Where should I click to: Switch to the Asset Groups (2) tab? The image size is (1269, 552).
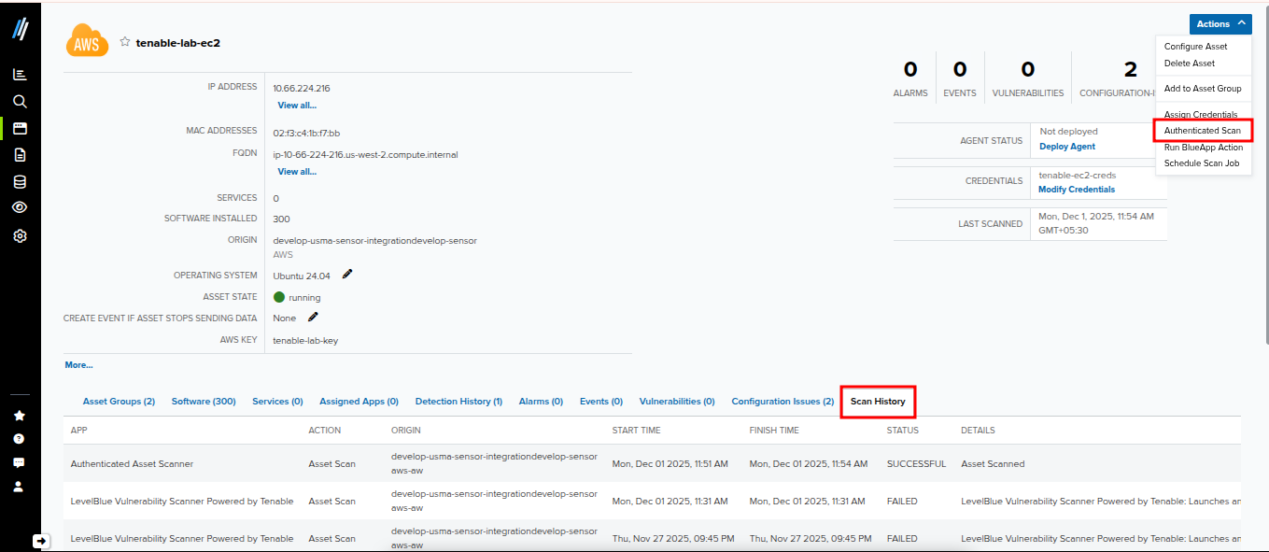click(x=119, y=402)
